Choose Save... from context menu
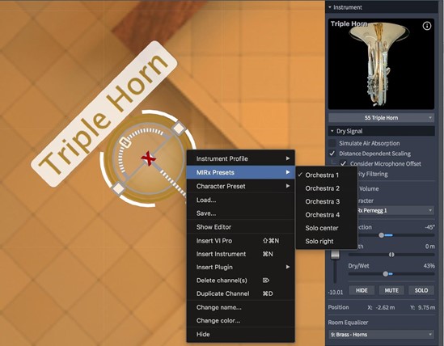Image resolution: width=444 pixels, height=346 pixels. point(241,213)
